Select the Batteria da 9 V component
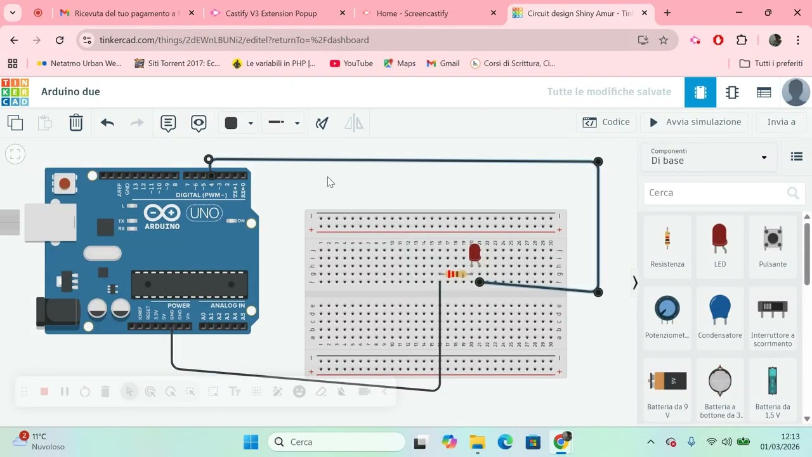This screenshot has height=457, width=812. click(667, 390)
